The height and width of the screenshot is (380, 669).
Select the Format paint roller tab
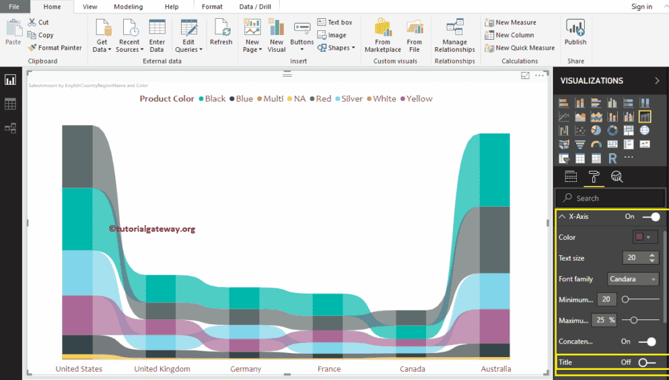(594, 177)
